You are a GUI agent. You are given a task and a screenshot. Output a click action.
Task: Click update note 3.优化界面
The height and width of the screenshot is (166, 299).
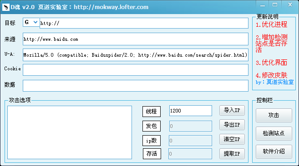pyautogui.click(x=271, y=63)
